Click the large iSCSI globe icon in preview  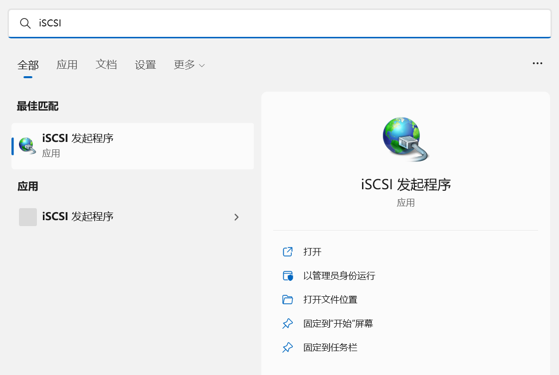[x=405, y=139]
